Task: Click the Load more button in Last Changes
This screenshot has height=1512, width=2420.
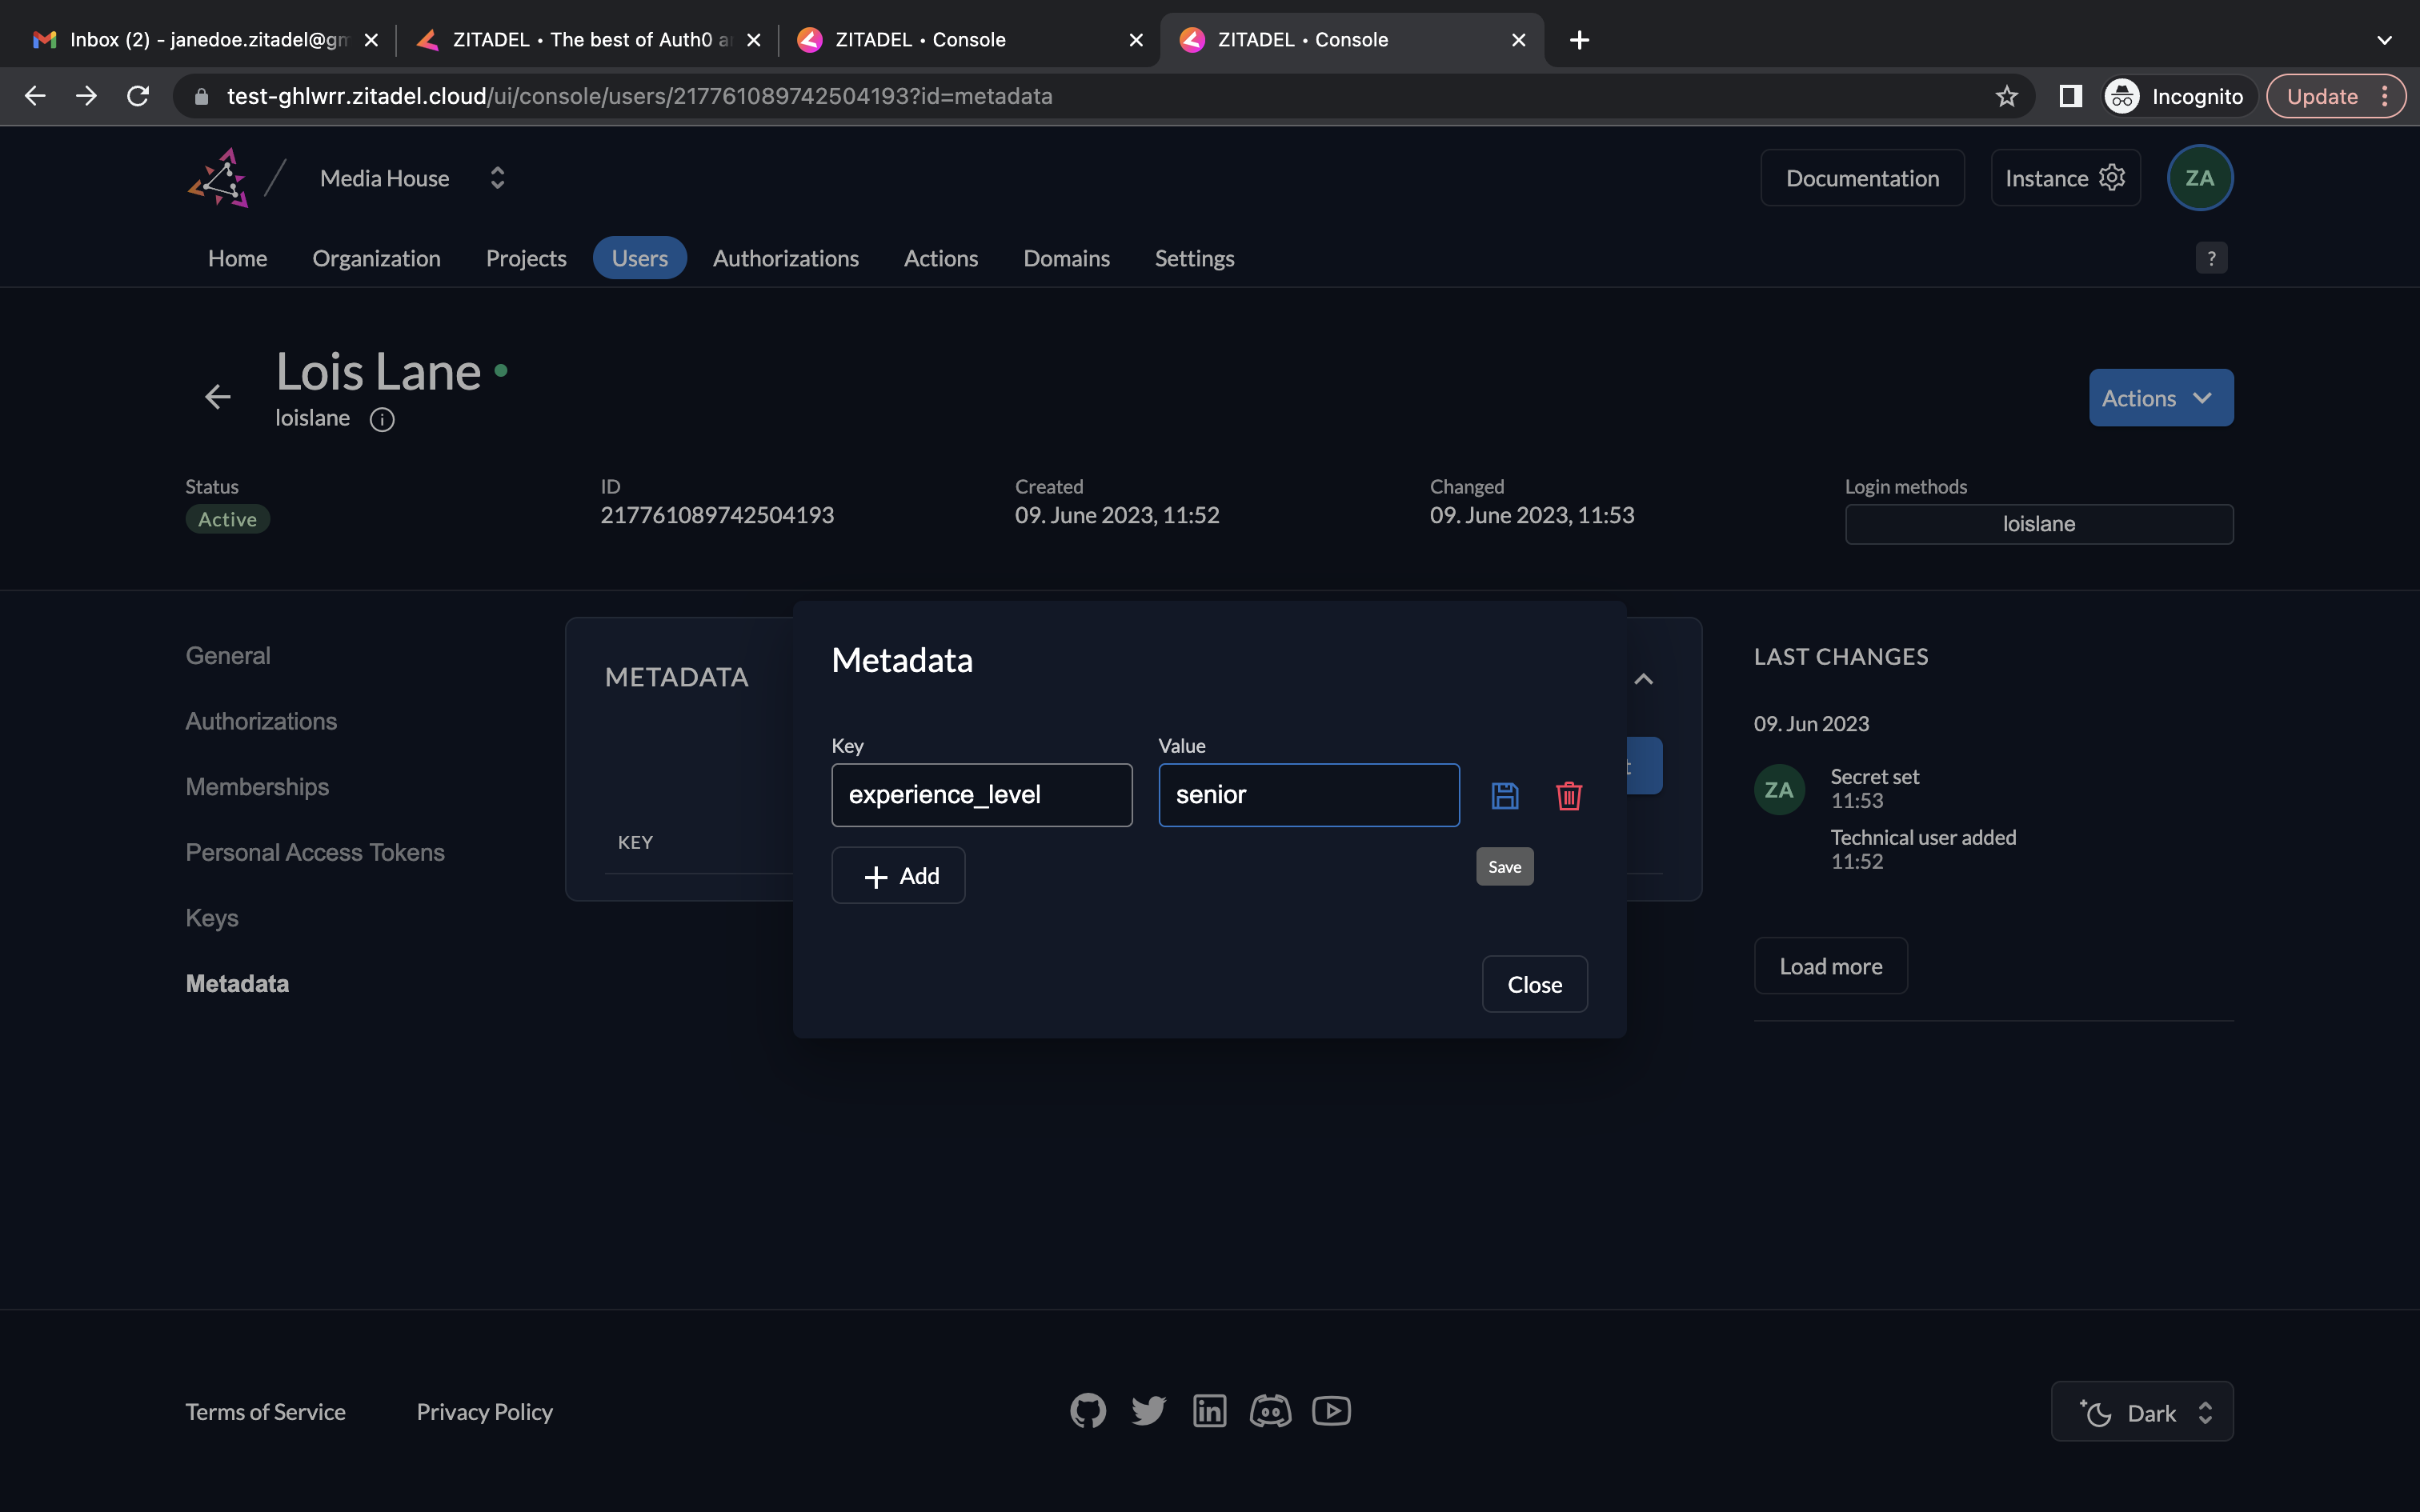Action: [x=1831, y=966]
